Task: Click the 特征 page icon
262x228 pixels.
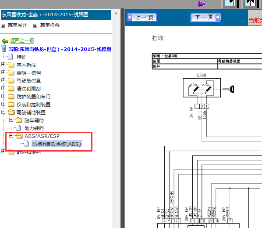Action: tap(11, 57)
